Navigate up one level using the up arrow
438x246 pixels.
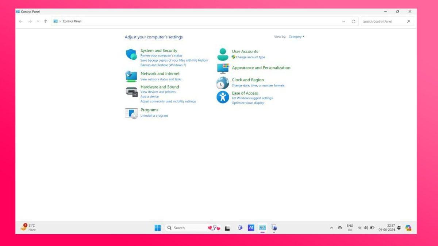point(45,21)
